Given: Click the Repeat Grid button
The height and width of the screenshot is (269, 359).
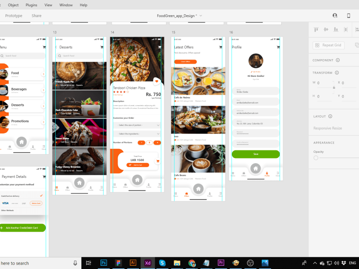Looking at the screenshot, I should (328, 45).
